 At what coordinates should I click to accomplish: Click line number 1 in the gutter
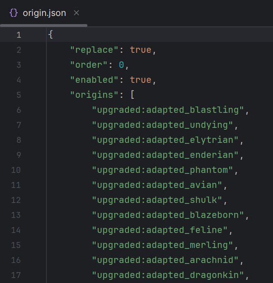pyautogui.click(x=19, y=35)
